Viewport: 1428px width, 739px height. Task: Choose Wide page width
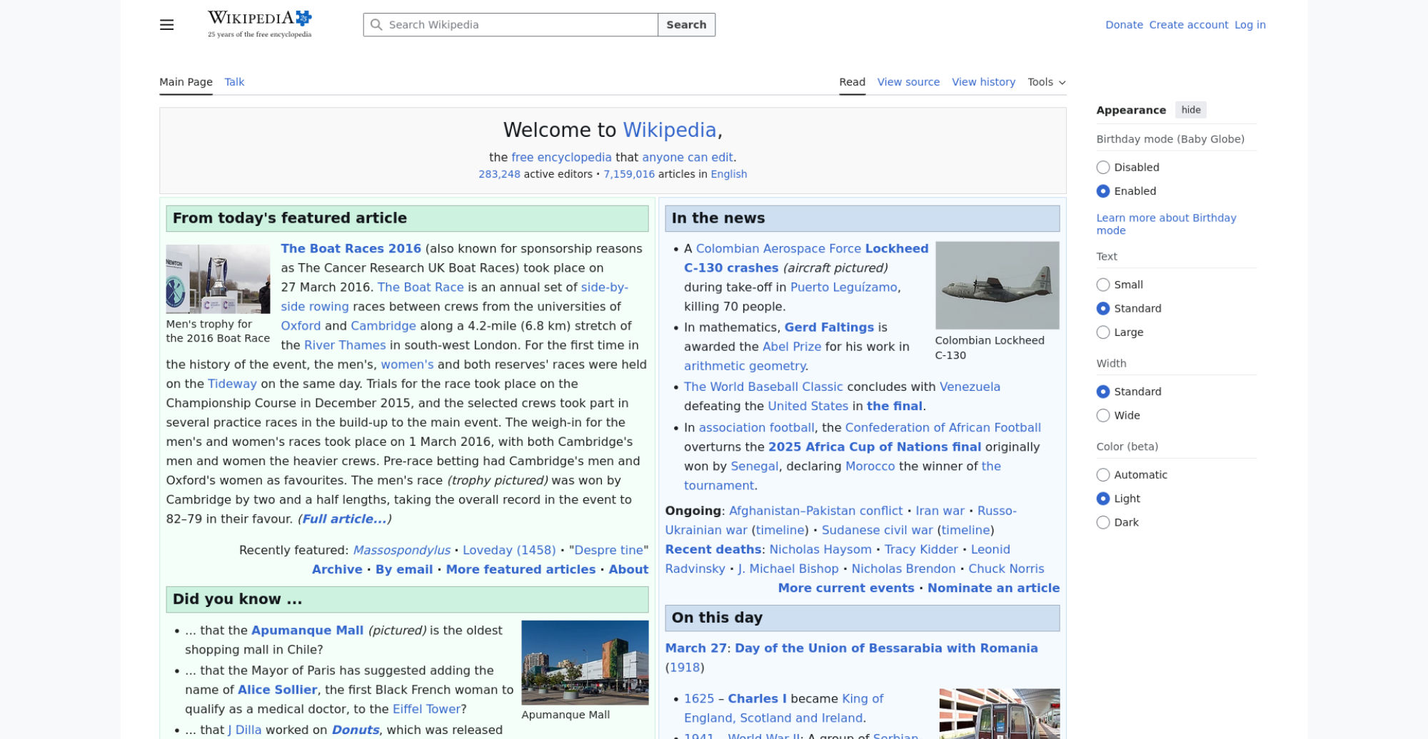point(1103,416)
